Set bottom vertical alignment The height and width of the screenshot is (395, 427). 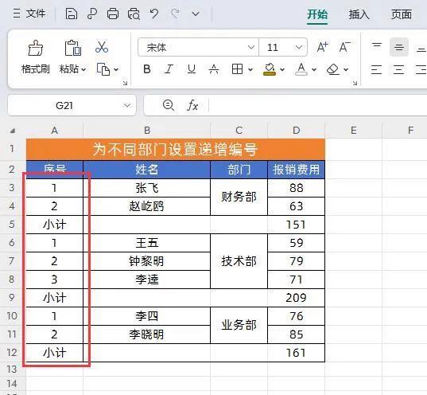coord(421,49)
